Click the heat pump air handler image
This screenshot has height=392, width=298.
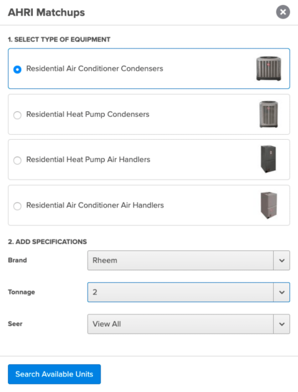[268, 159]
